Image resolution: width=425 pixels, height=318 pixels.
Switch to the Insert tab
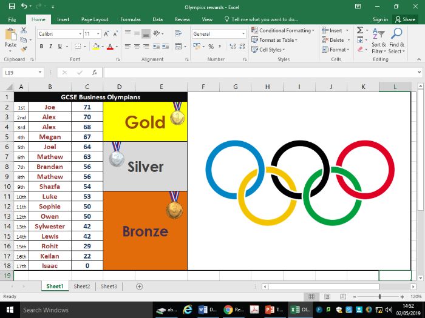click(63, 19)
